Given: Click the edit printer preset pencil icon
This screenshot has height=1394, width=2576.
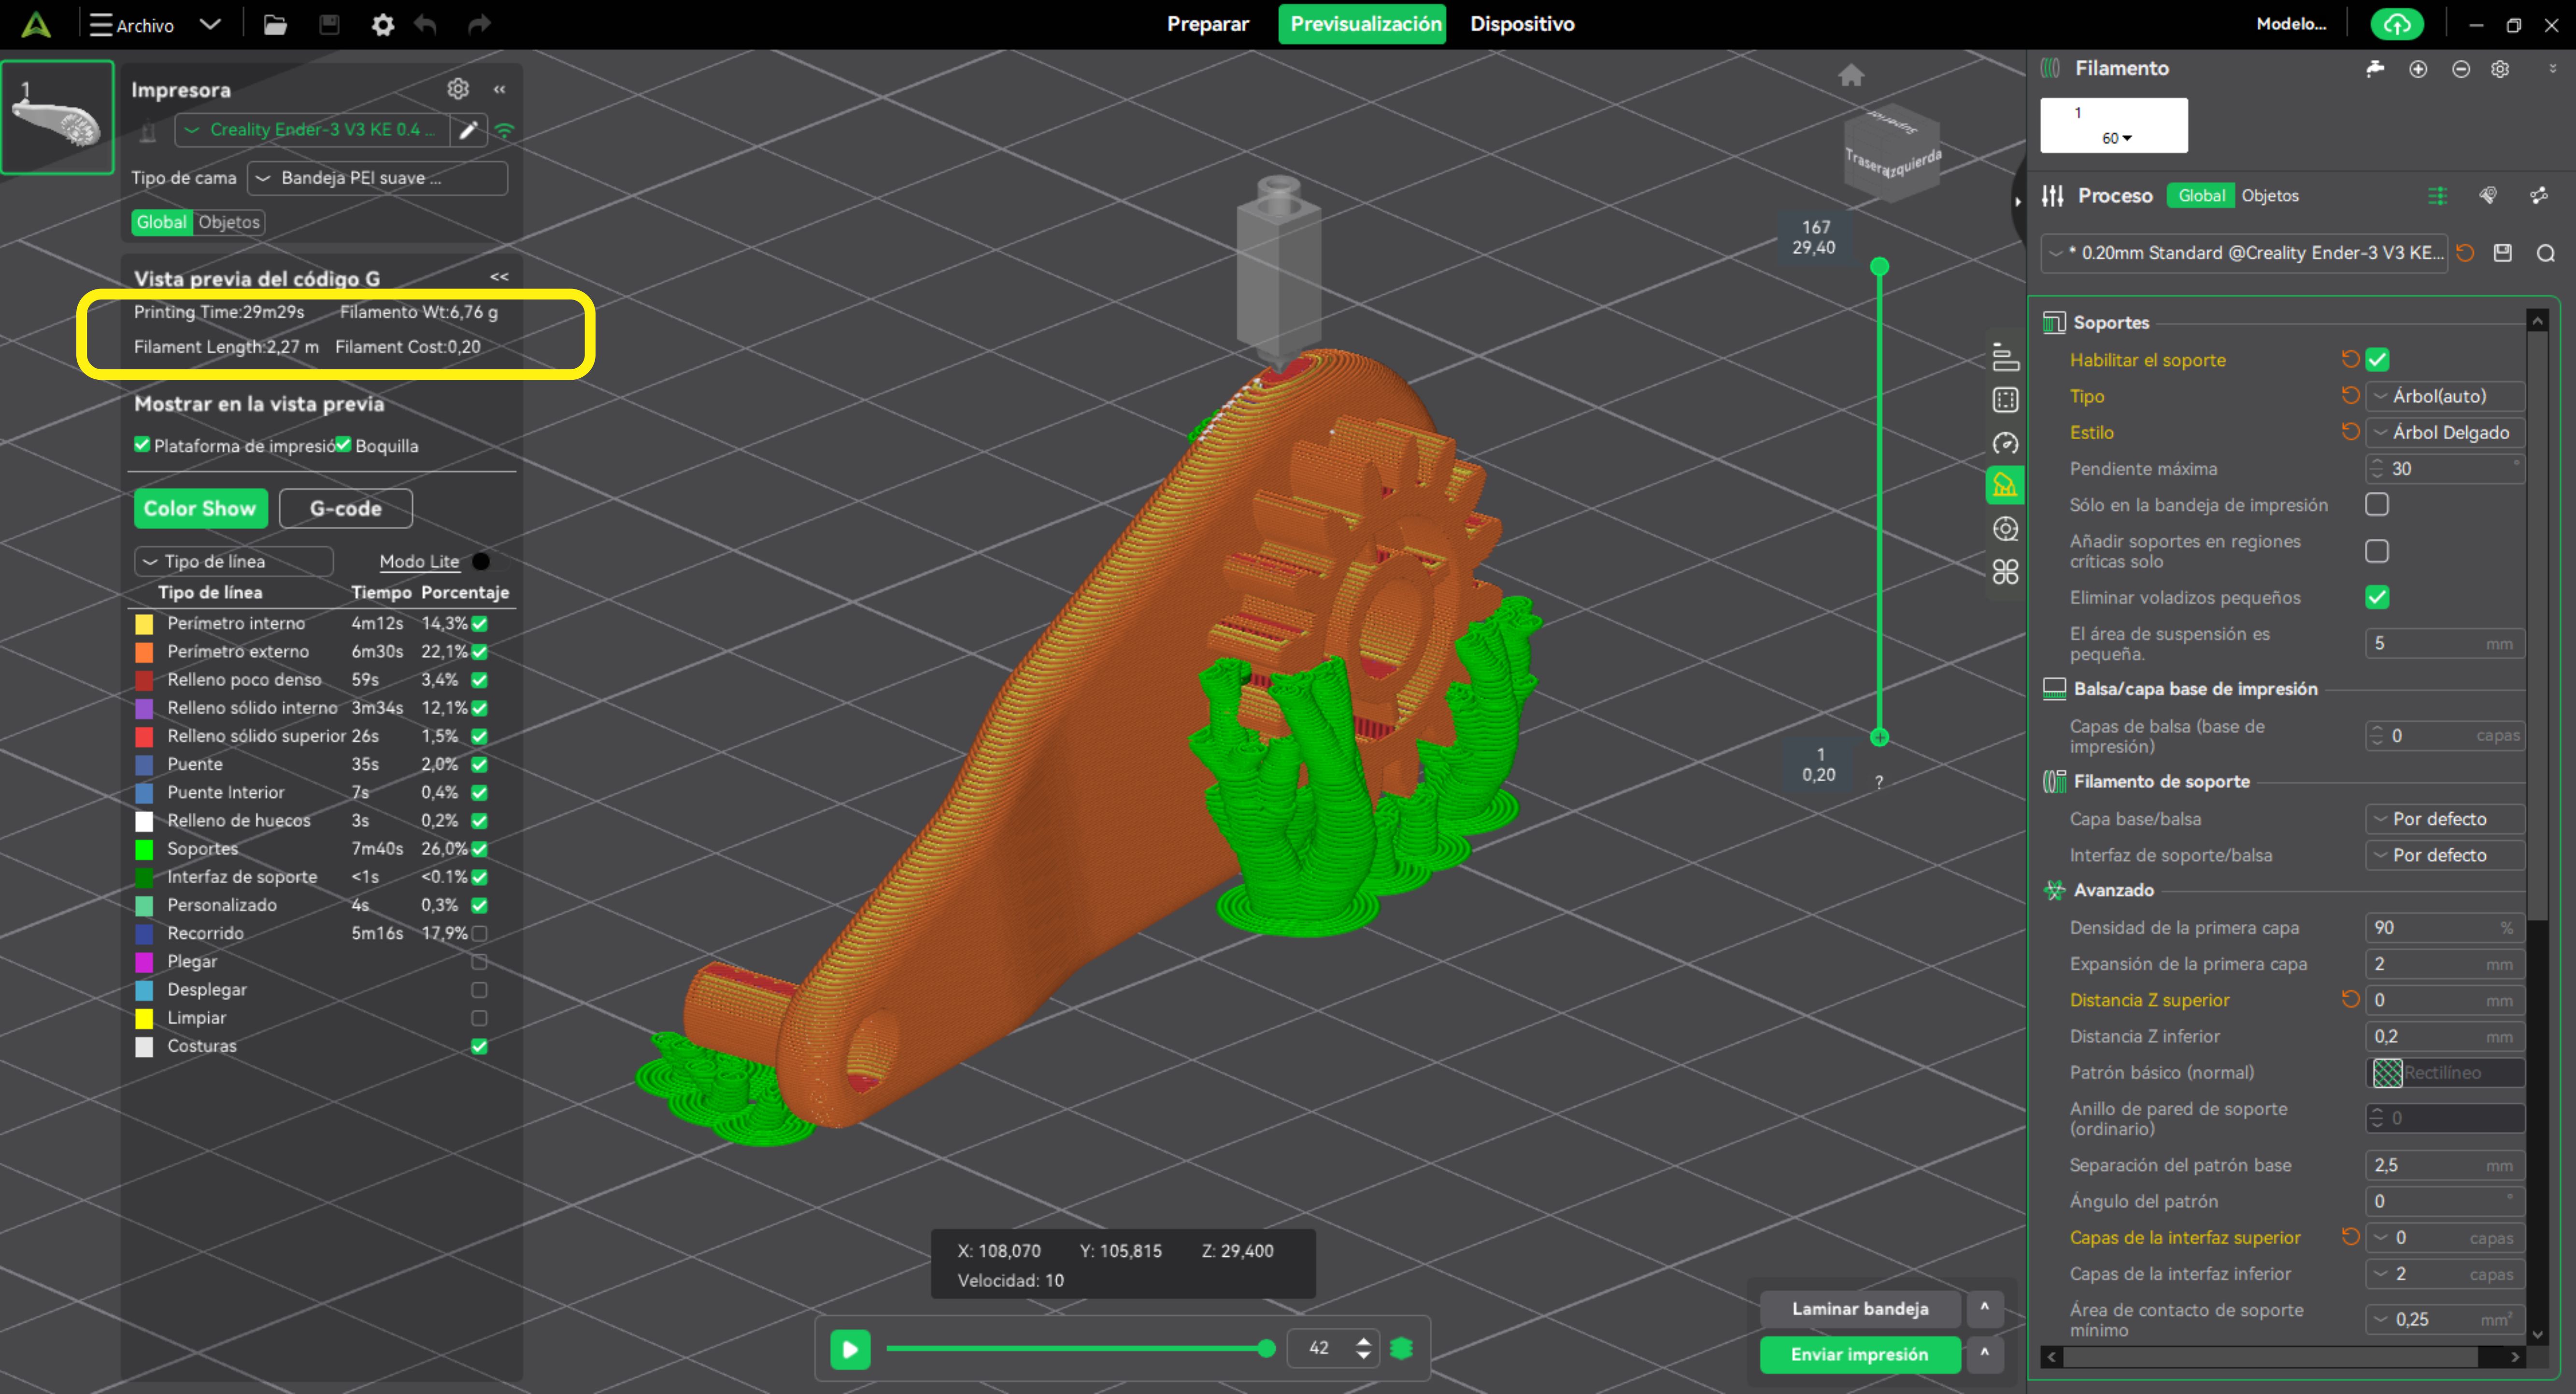Looking at the screenshot, I should coord(468,130).
